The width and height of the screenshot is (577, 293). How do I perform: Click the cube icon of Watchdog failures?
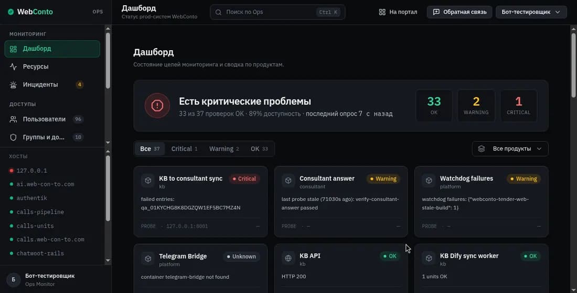[x=429, y=181]
